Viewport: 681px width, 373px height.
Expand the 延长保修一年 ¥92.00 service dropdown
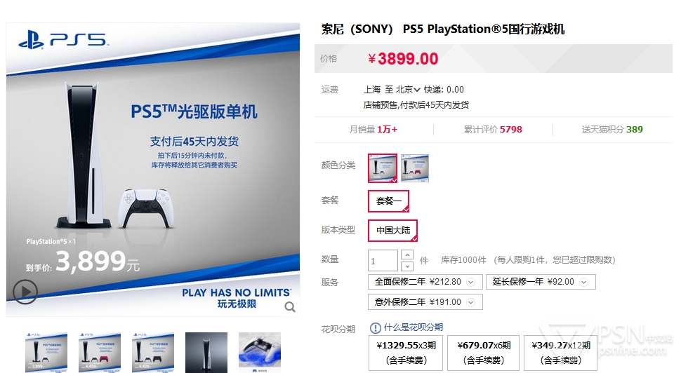541,282
